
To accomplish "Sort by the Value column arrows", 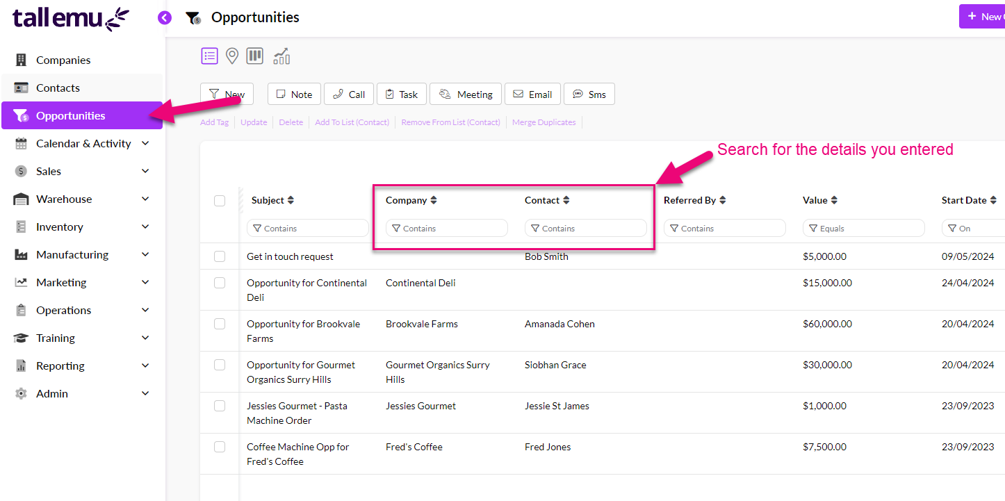I will (834, 200).
